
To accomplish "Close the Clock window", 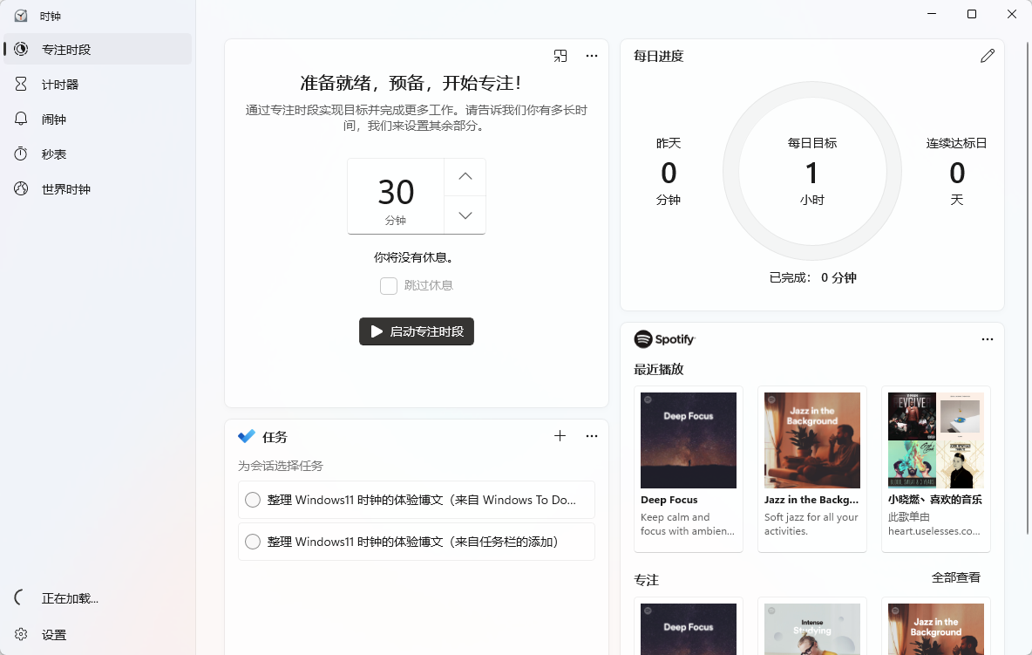I will (1012, 14).
